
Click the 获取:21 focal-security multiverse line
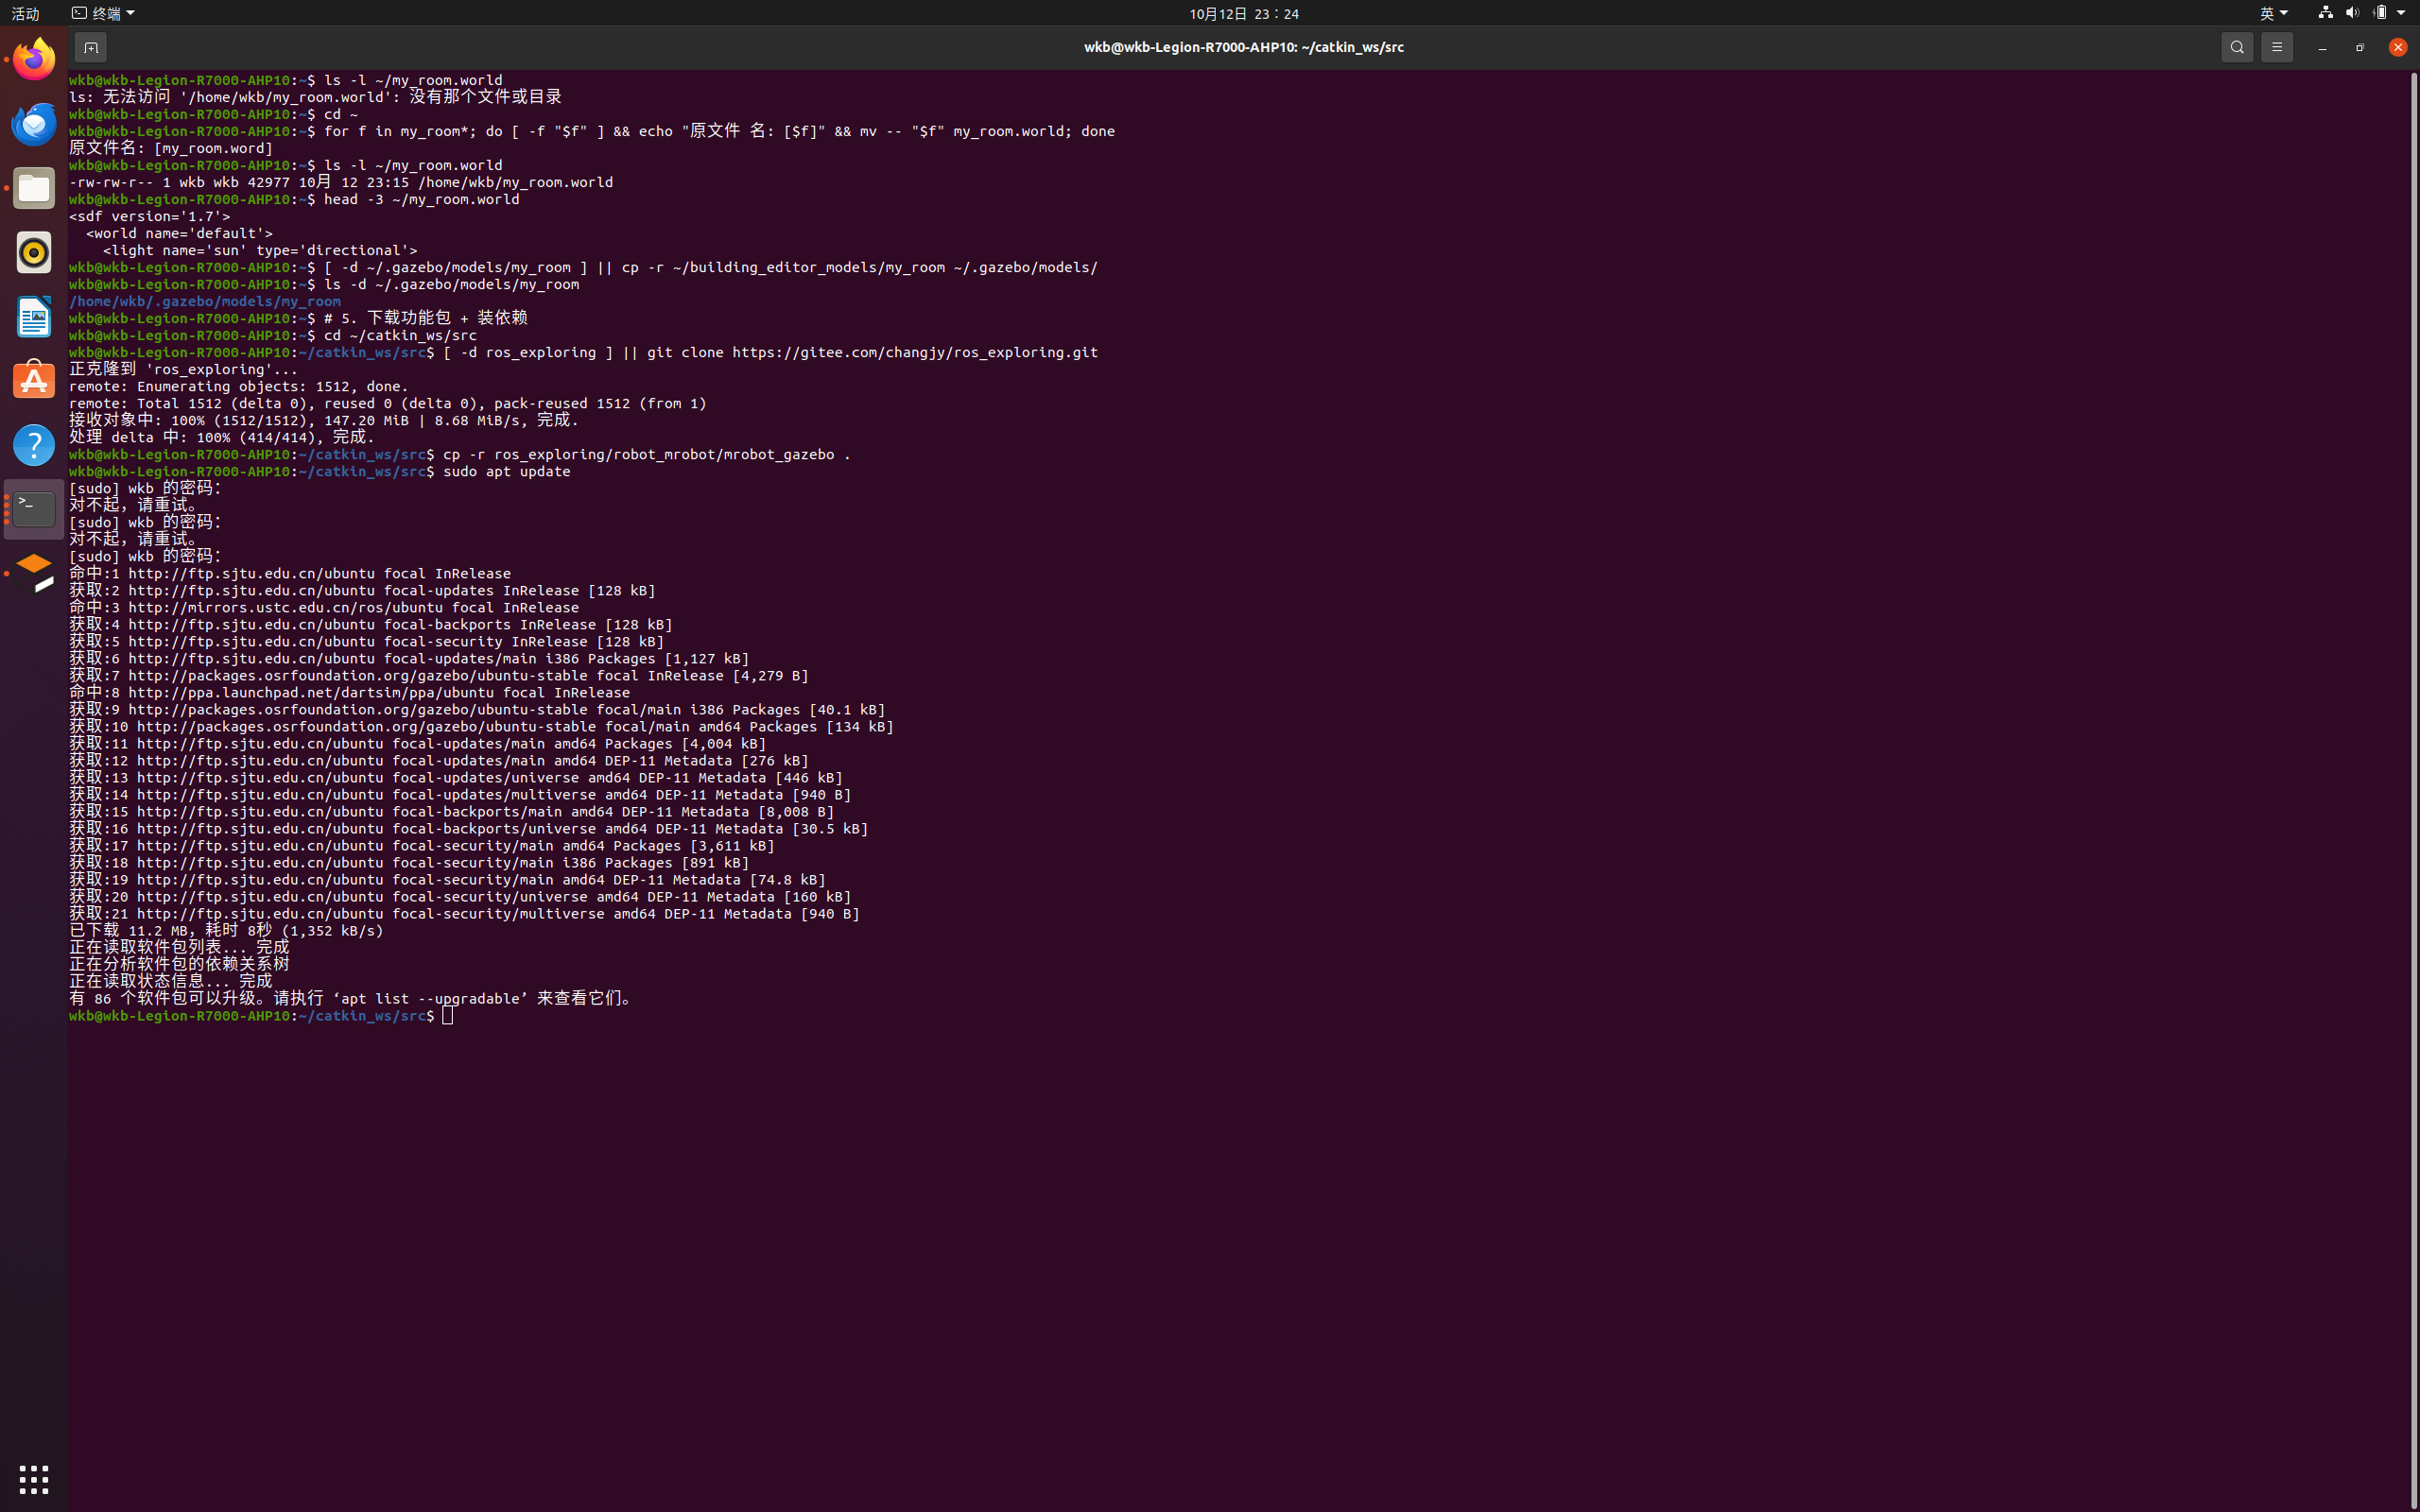(464, 913)
